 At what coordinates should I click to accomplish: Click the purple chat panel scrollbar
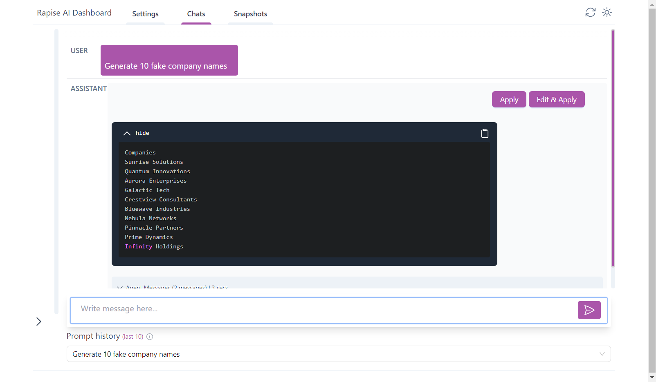pos(613,147)
